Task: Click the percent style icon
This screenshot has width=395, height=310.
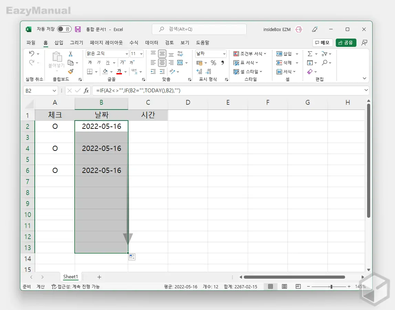Action: (x=214, y=63)
